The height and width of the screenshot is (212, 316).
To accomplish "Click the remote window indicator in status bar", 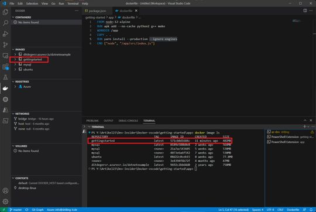I will [x=4, y=210].
